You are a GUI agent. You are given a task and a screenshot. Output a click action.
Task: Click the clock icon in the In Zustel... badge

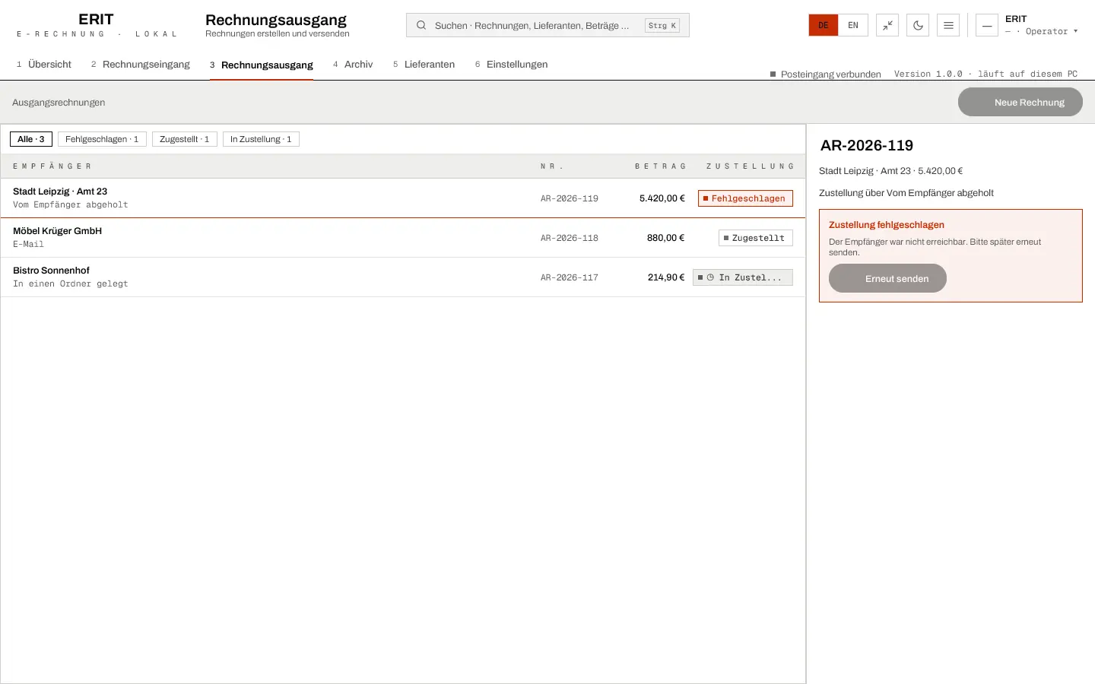(710, 277)
